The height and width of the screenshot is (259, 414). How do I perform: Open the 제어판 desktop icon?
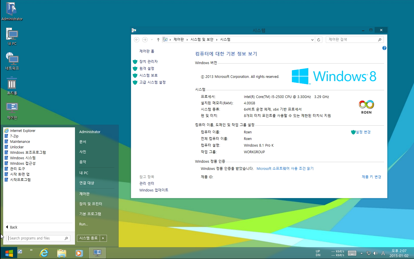12,111
